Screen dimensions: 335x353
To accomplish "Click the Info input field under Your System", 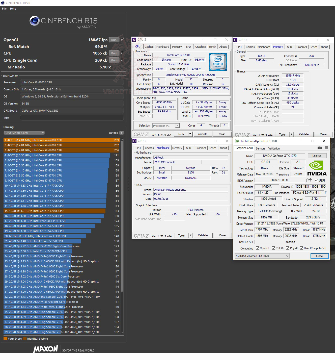I will [x=72, y=118].
